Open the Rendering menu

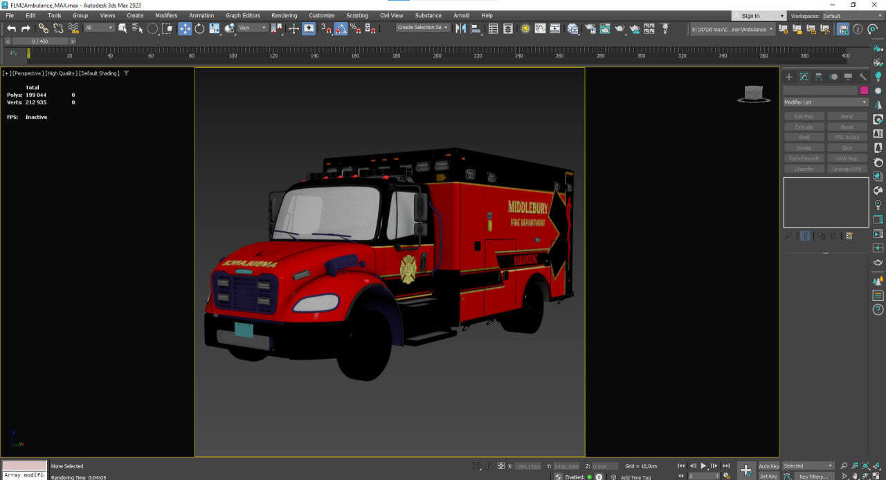click(x=284, y=15)
